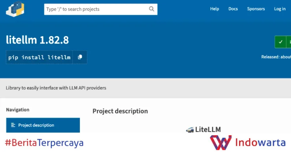
Task: Click the Log in link
Action: click(280, 9)
